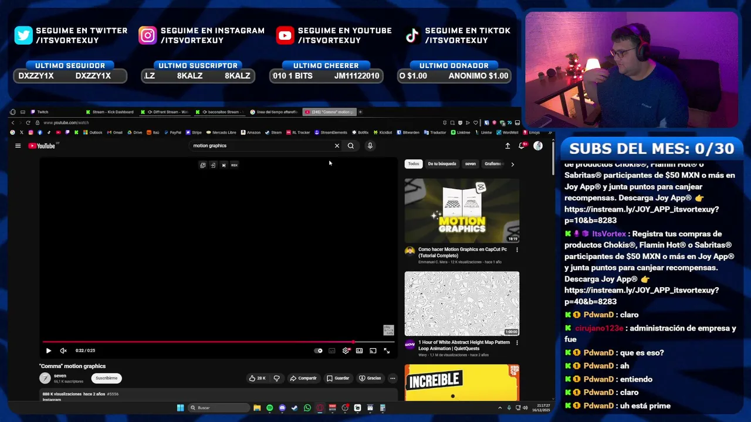Switch to theater mode

(x=359, y=350)
